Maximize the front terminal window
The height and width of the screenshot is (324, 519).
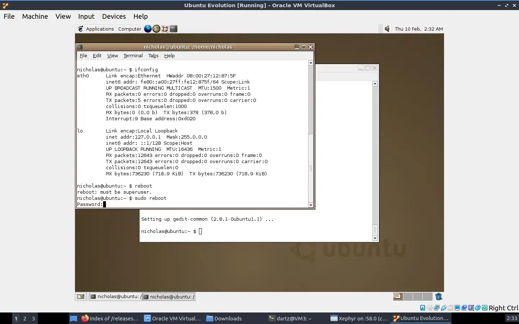click(x=303, y=47)
